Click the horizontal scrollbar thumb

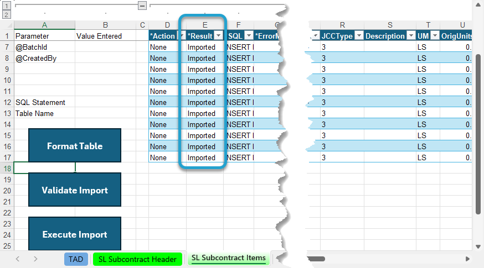316,259
